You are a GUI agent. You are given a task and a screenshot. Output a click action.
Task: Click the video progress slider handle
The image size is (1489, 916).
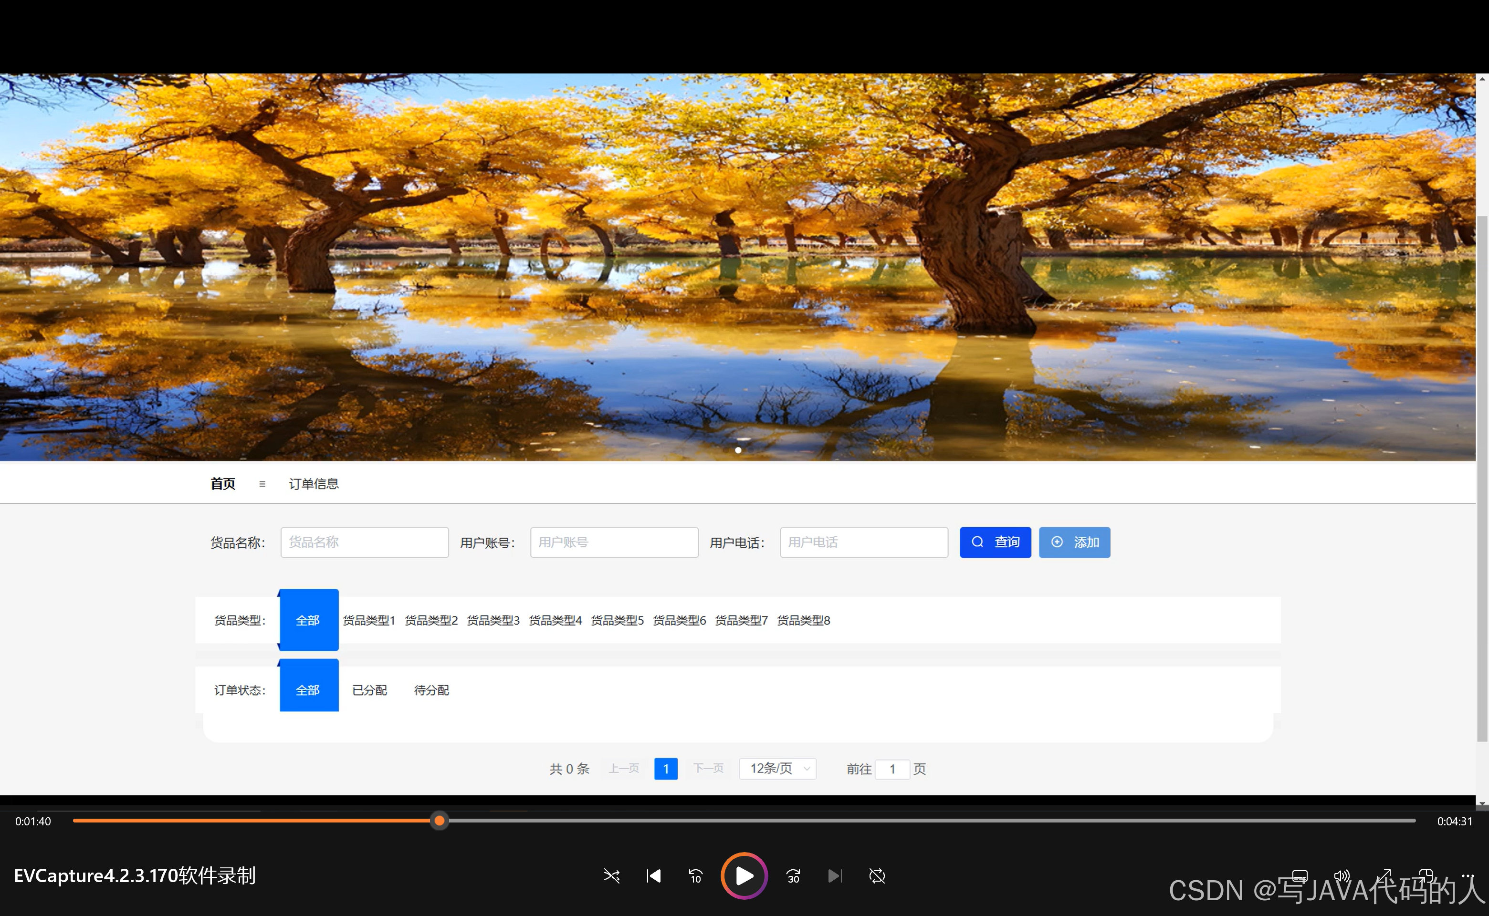(440, 821)
